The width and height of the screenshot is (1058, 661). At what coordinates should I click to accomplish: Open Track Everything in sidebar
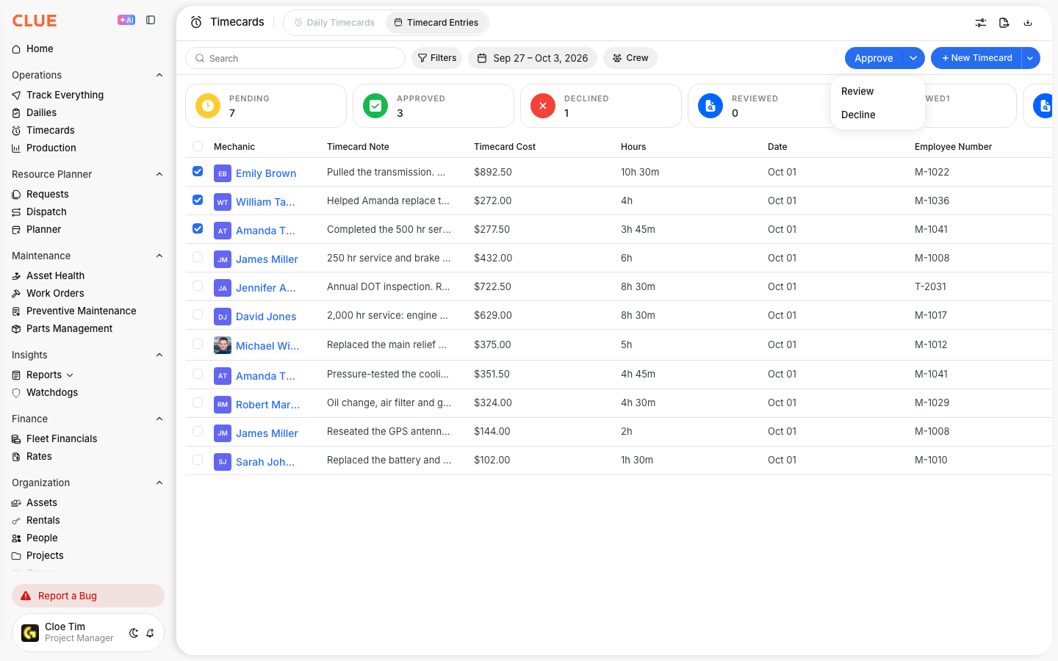point(65,95)
